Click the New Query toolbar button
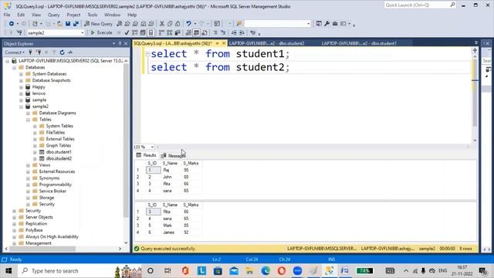Image resolution: width=494 pixels, height=278 pixels. tap(98, 24)
